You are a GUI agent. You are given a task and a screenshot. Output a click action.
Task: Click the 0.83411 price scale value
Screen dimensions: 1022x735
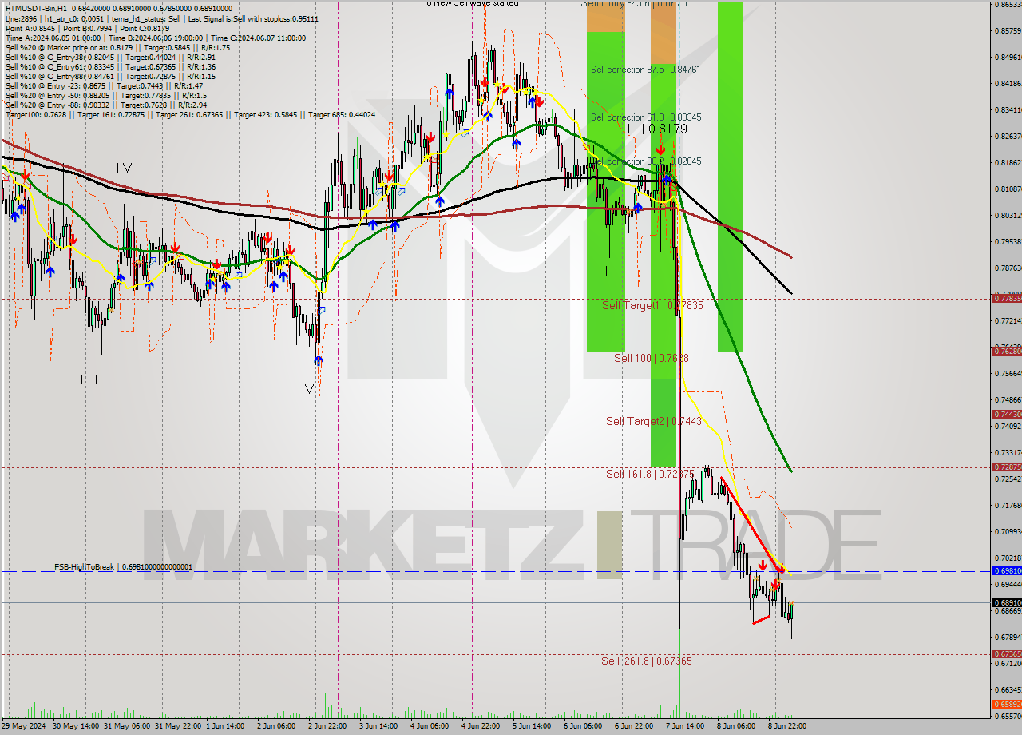[x=1008, y=109]
